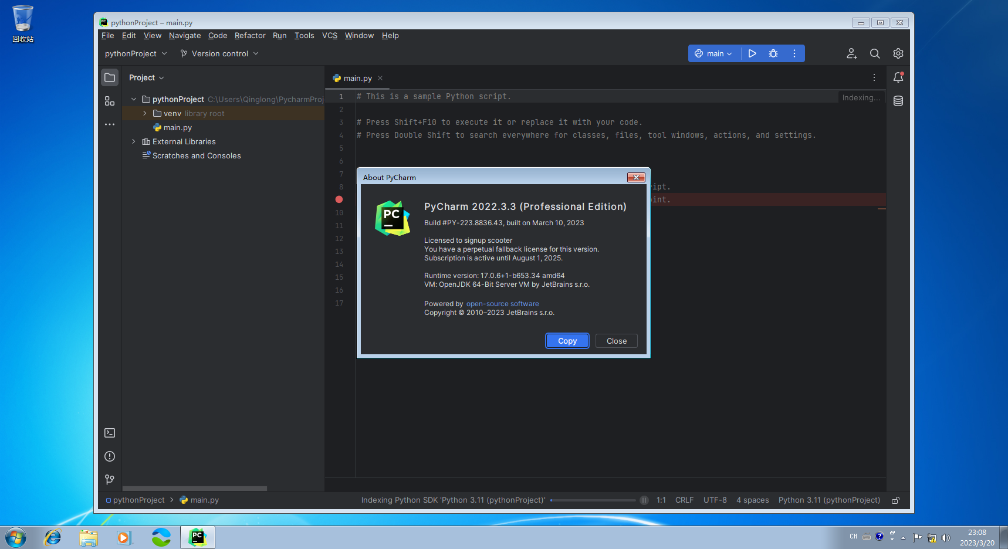The width and height of the screenshot is (1008, 549).
Task: Open the Database tool window icon
Action: coord(898,100)
